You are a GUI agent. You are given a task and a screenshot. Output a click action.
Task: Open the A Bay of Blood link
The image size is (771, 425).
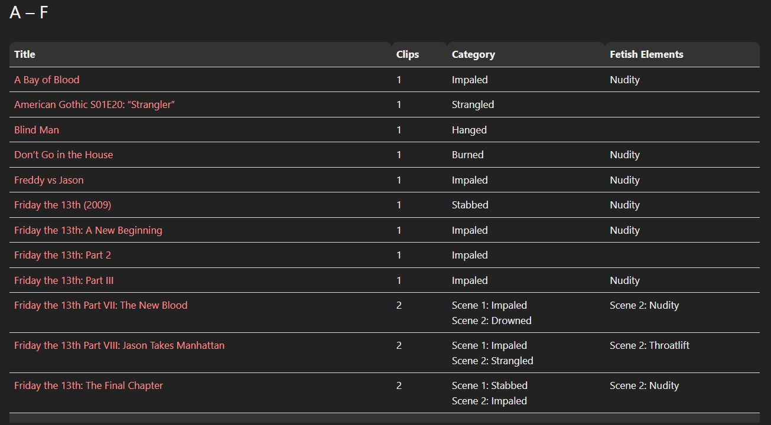[x=47, y=80]
